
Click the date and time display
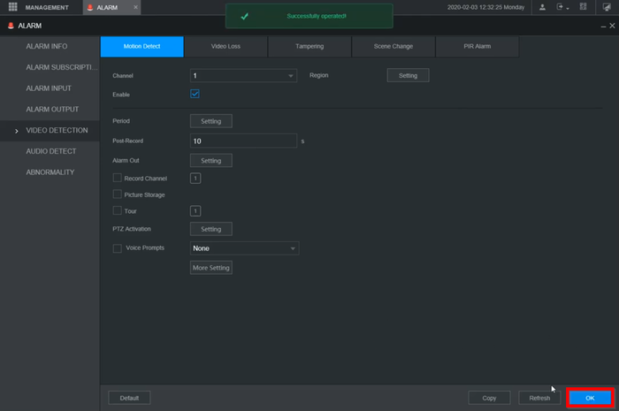(x=485, y=7)
